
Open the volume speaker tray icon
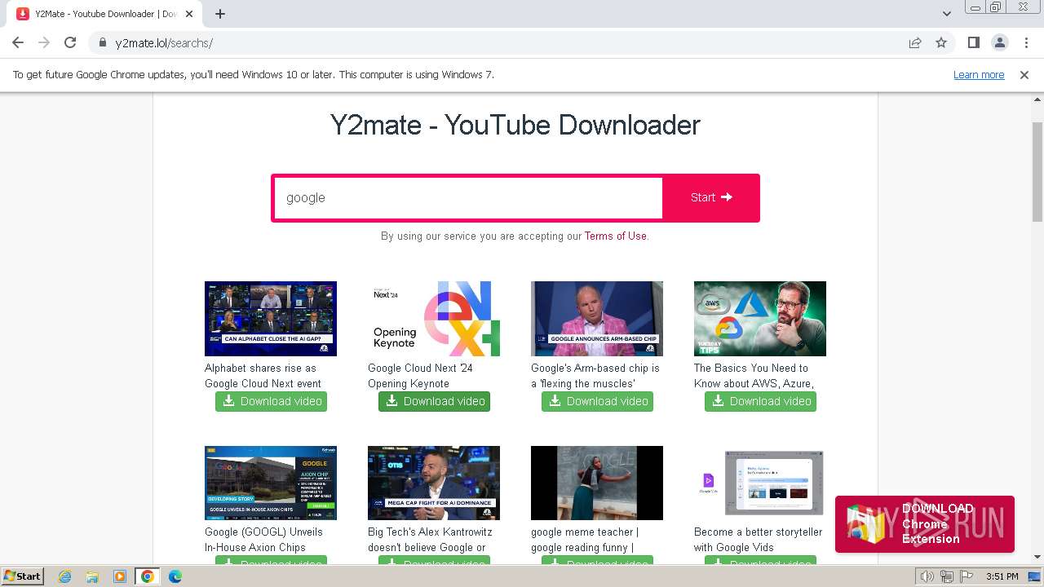click(927, 576)
